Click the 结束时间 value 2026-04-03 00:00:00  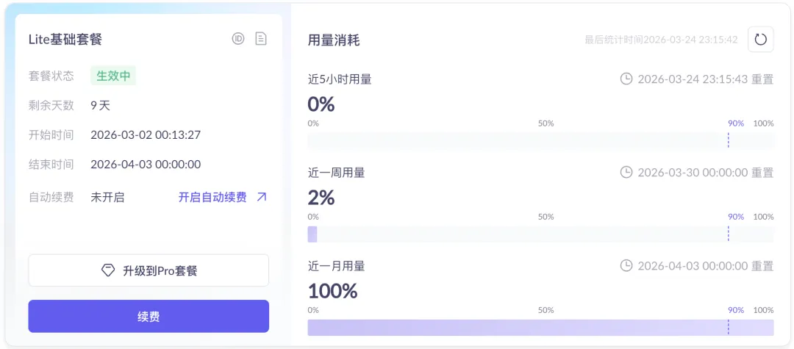[146, 165]
